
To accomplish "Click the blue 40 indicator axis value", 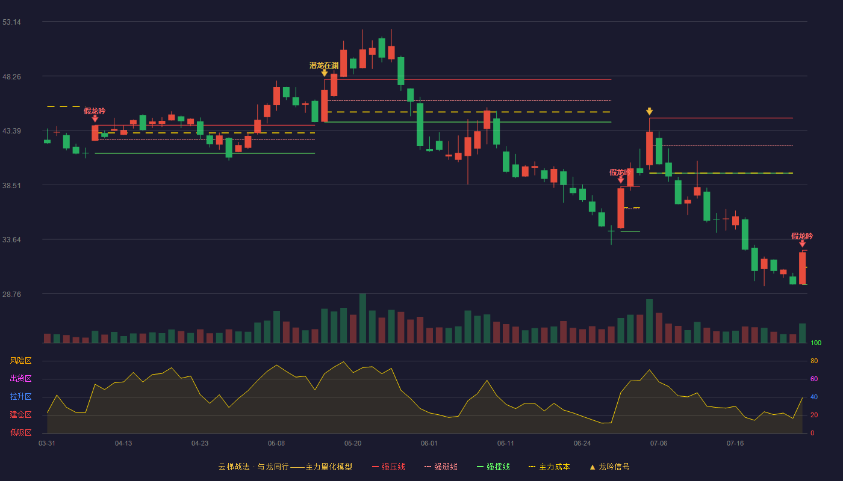I will [814, 397].
